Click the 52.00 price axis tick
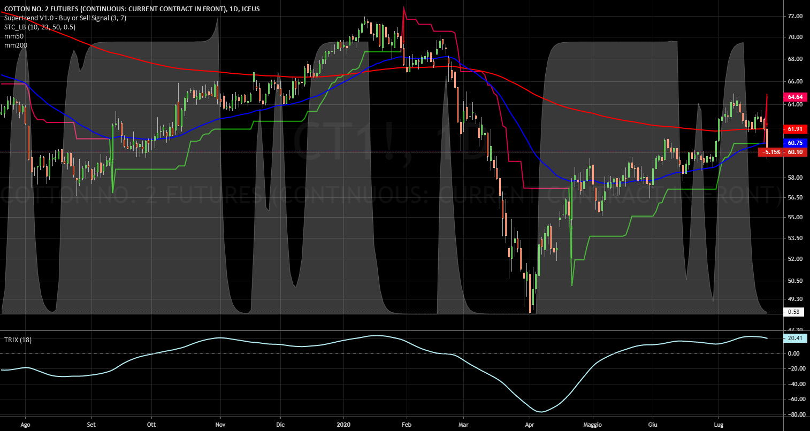 tap(794, 259)
